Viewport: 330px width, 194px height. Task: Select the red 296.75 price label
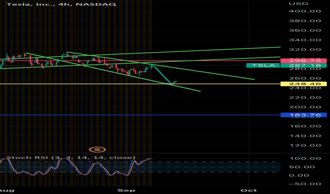(303, 61)
